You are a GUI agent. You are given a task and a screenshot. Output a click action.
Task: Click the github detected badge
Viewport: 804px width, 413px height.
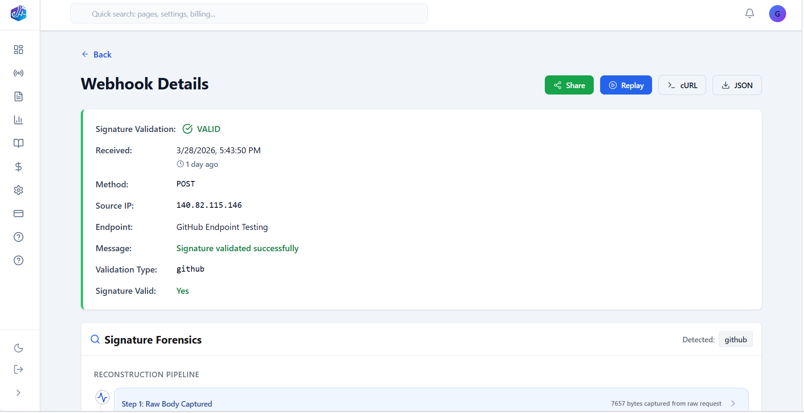tap(735, 339)
